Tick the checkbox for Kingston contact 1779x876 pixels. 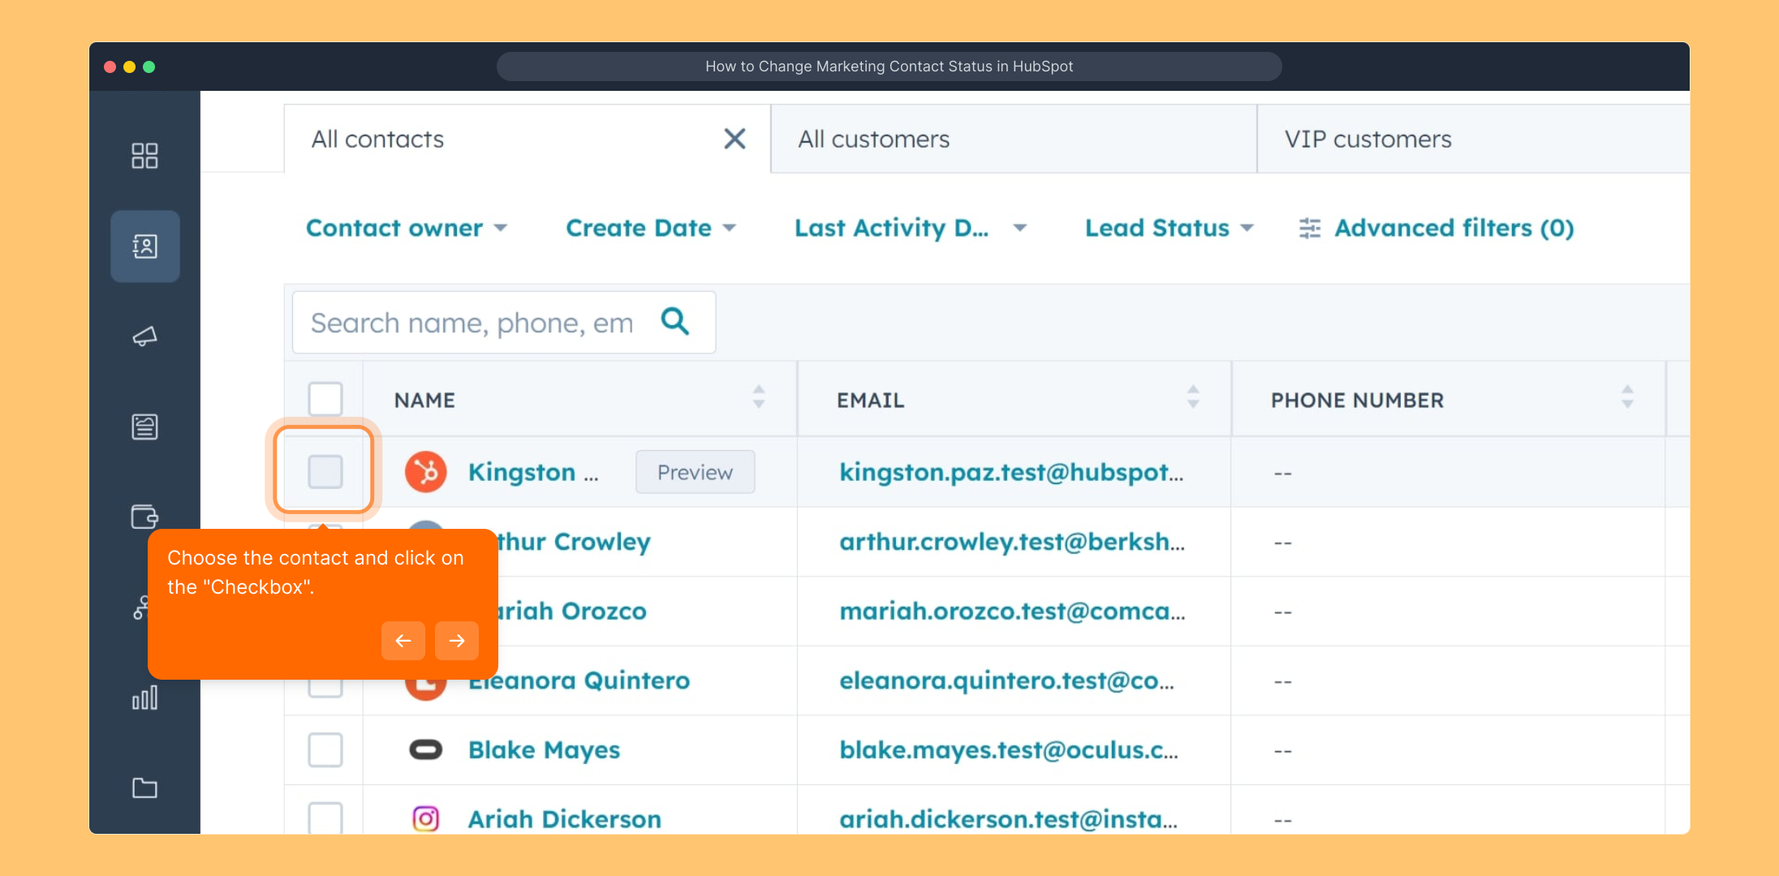point(325,472)
